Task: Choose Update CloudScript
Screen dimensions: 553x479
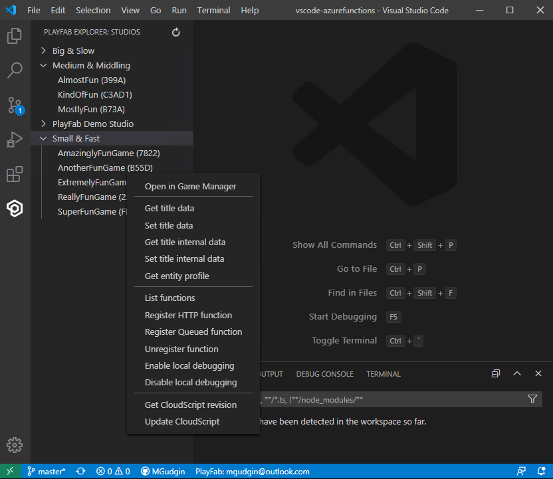Action: pyautogui.click(x=193, y=422)
